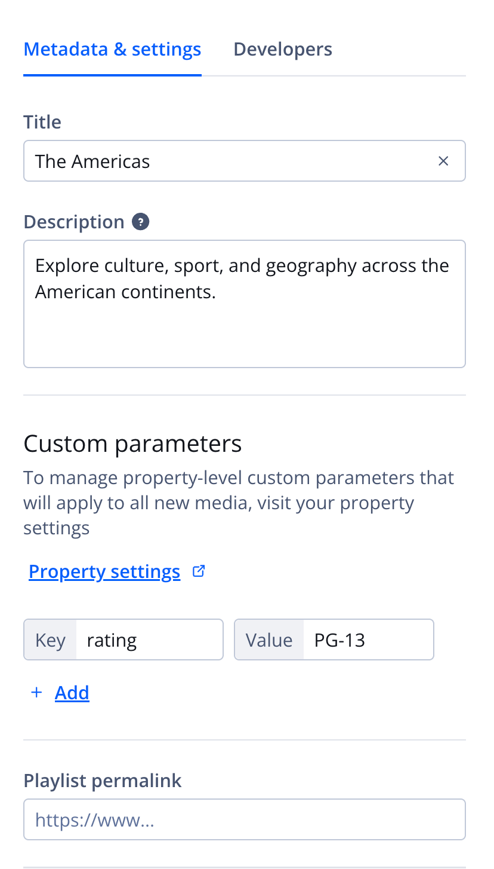Clear the Title field with the X icon

click(x=443, y=161)
